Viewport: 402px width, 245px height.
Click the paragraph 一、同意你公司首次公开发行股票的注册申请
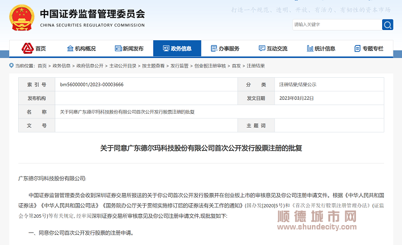coord(81,233)
